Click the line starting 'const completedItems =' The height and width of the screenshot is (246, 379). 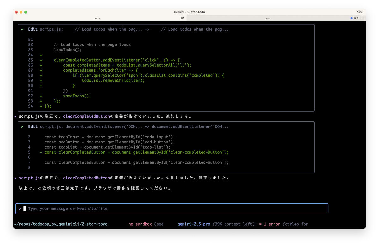127,65
